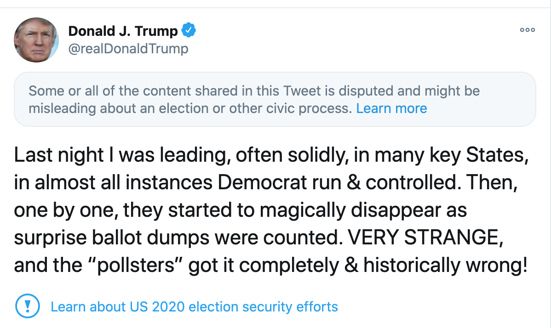Viewport: 551px width, 328px height.
Task: Click the blue exclamation circle icon
Action: [x=28, y=306]
